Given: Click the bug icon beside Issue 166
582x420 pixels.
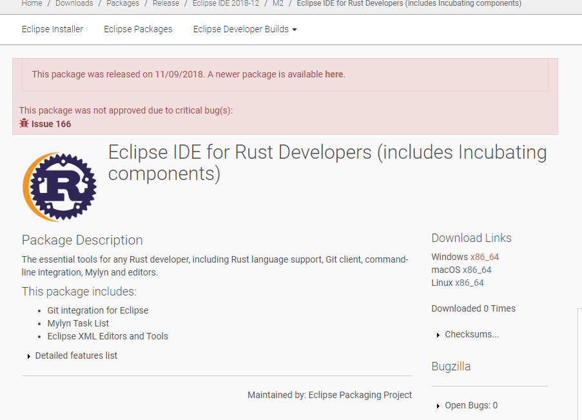Looking at the screenshot, I should (x=24, y=123).
